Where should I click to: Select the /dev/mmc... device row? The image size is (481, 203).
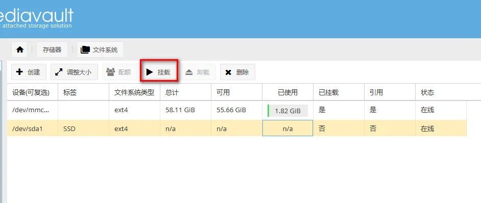pos(237,110)
